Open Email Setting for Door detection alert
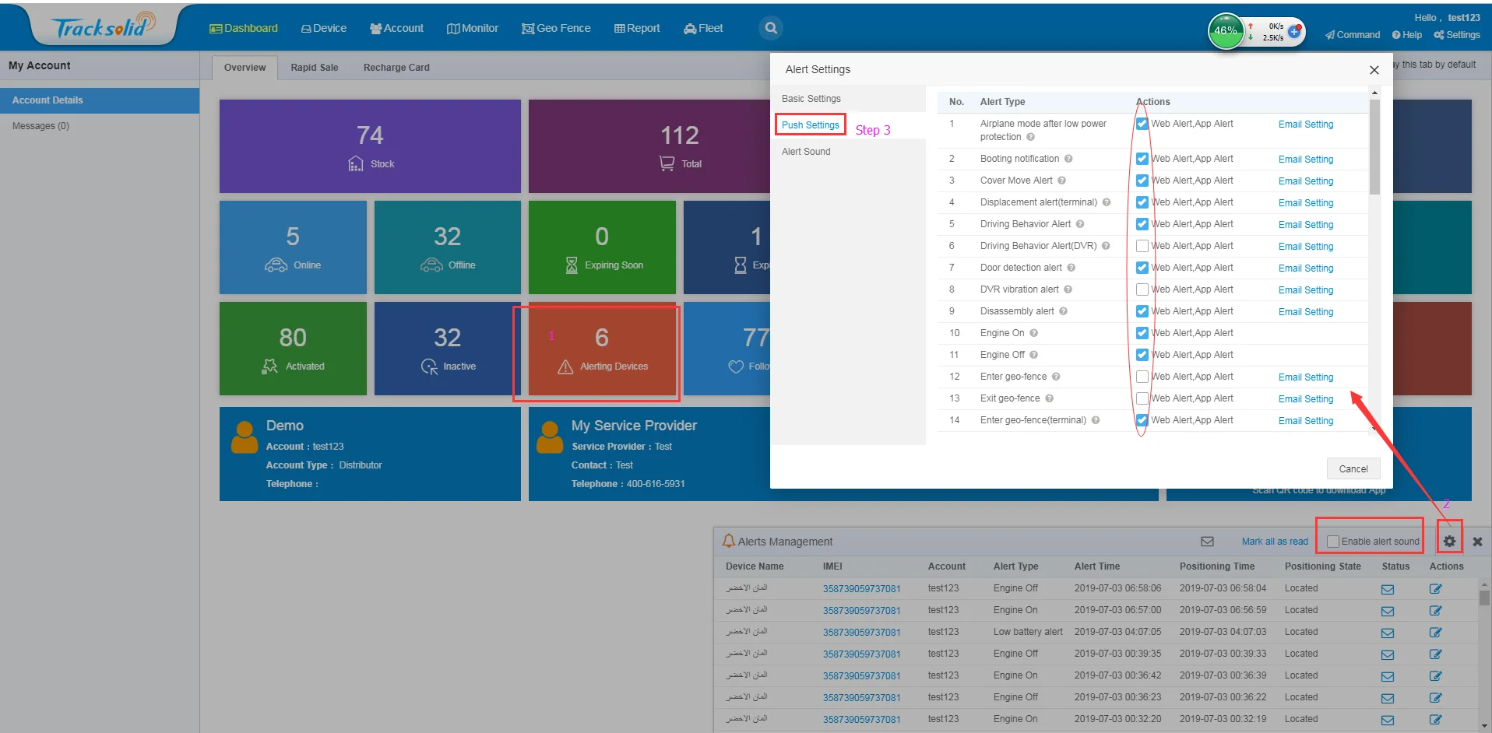The width and height of the screenshot is (1492, 733). click(1305, 268)
